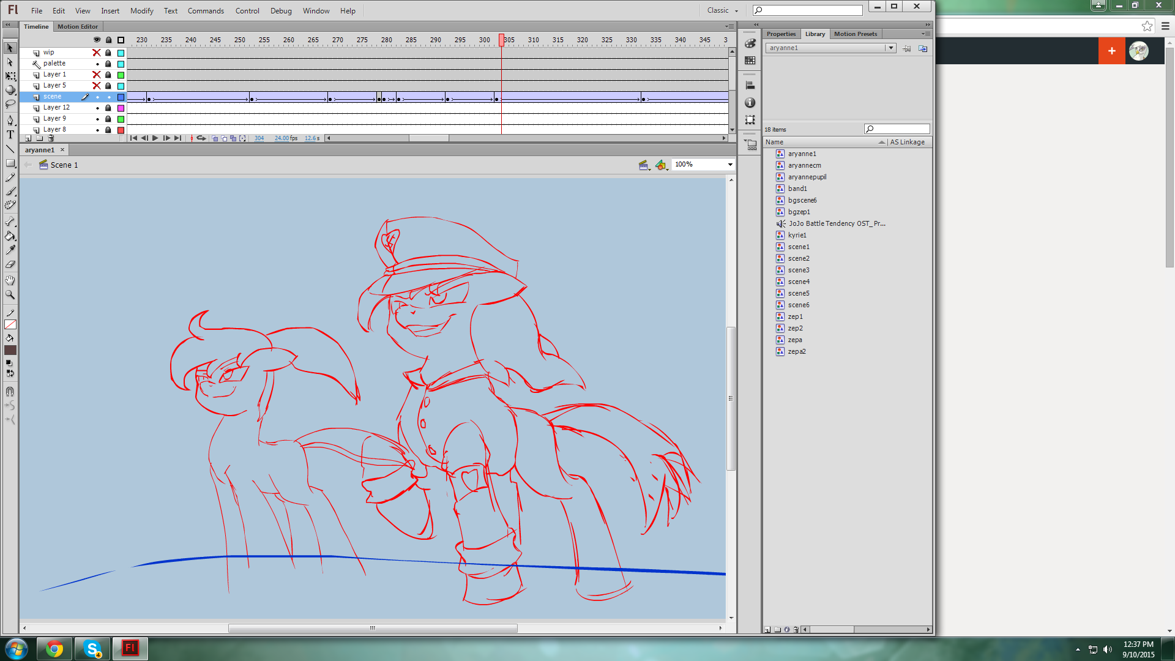This screenshot has width=1175, height=661.
Task: Click the fill color swatch
Action: click(10, 350)
